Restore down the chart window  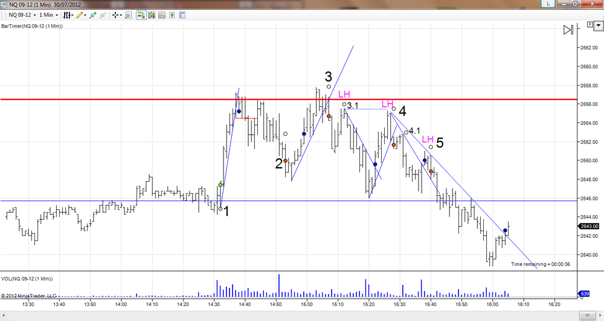click(x=575, y=4)
